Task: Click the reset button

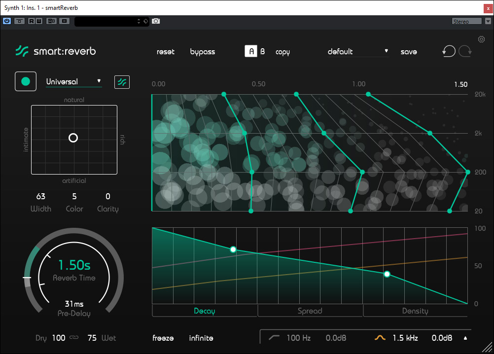Action: pos(166,52)
